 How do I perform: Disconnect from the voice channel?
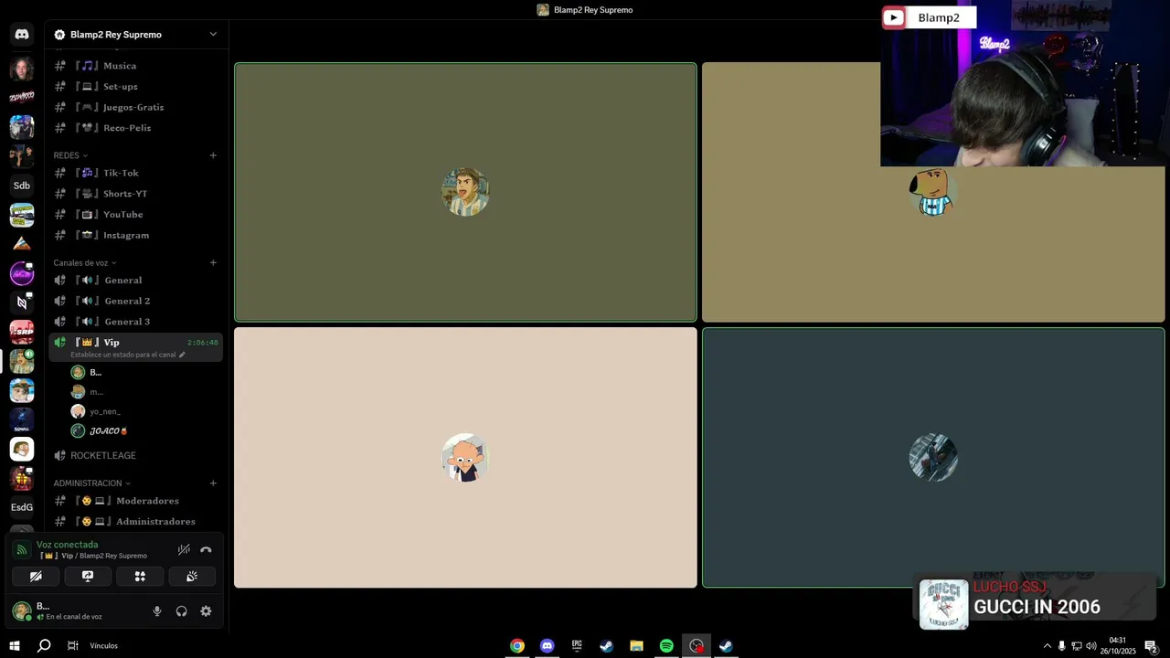(x=206, y=550)
